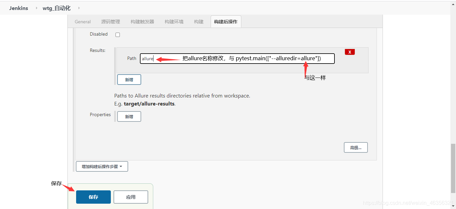Open the wtg_自动化 project breadcrumb
Image resolution: width=456 pixels, height=209 pixels.
(56, 8)
